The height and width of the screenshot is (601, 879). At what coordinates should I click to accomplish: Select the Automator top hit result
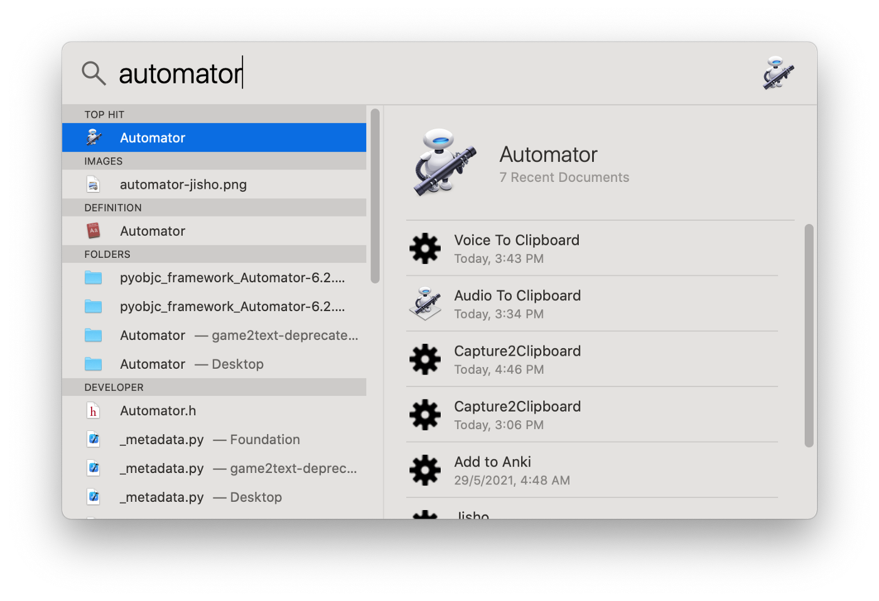coord(214,137)
